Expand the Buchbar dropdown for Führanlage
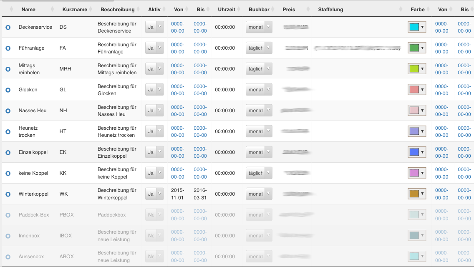 259,48
